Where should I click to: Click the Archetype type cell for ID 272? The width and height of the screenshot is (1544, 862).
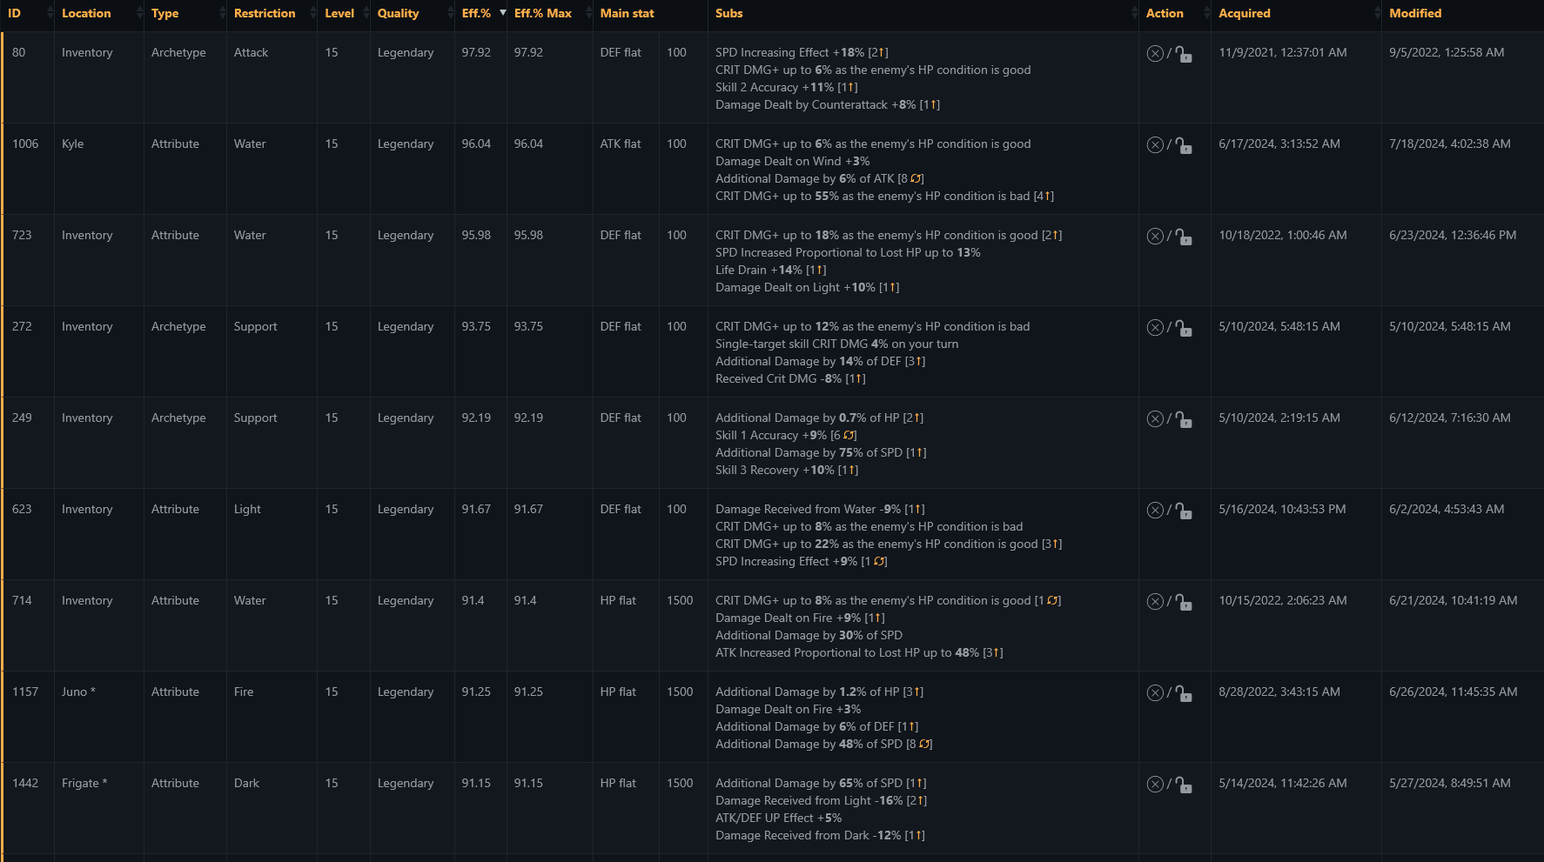(x=178, y=326)
